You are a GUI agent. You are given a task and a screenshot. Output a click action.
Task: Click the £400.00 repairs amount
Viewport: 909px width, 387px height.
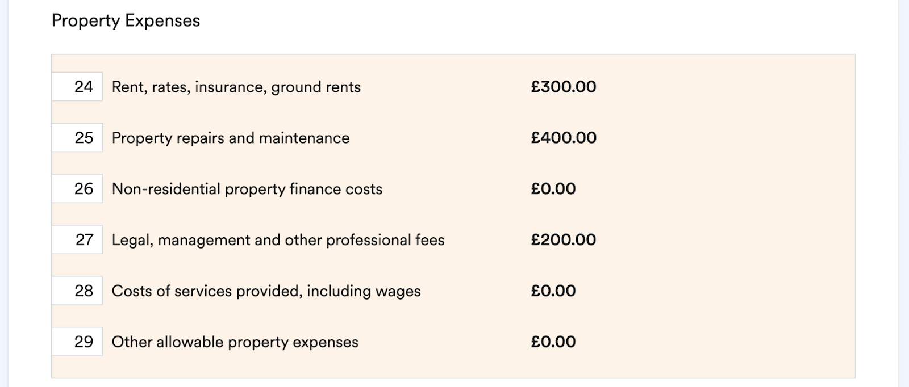pyautogui.click(x=564, y=138)
